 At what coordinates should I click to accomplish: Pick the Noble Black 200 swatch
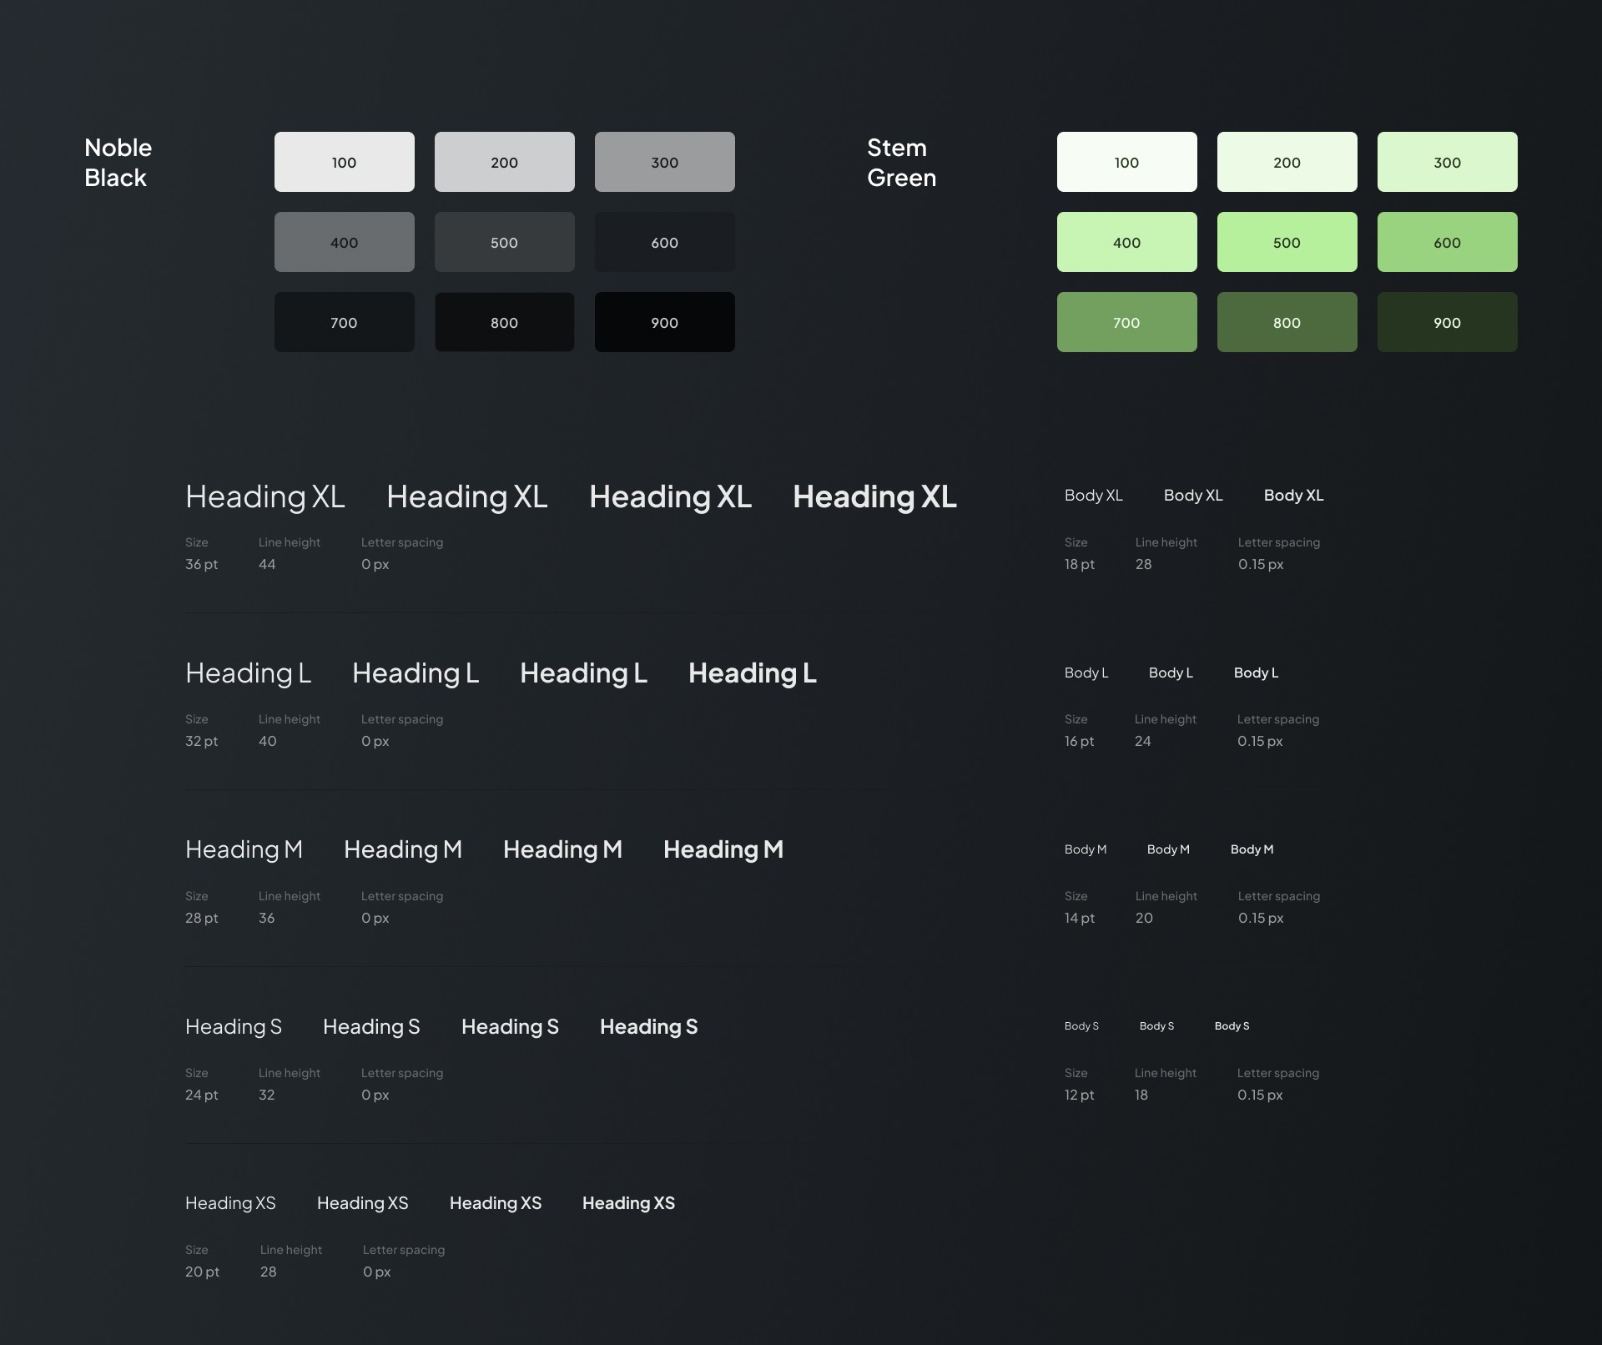click(504, 162)
